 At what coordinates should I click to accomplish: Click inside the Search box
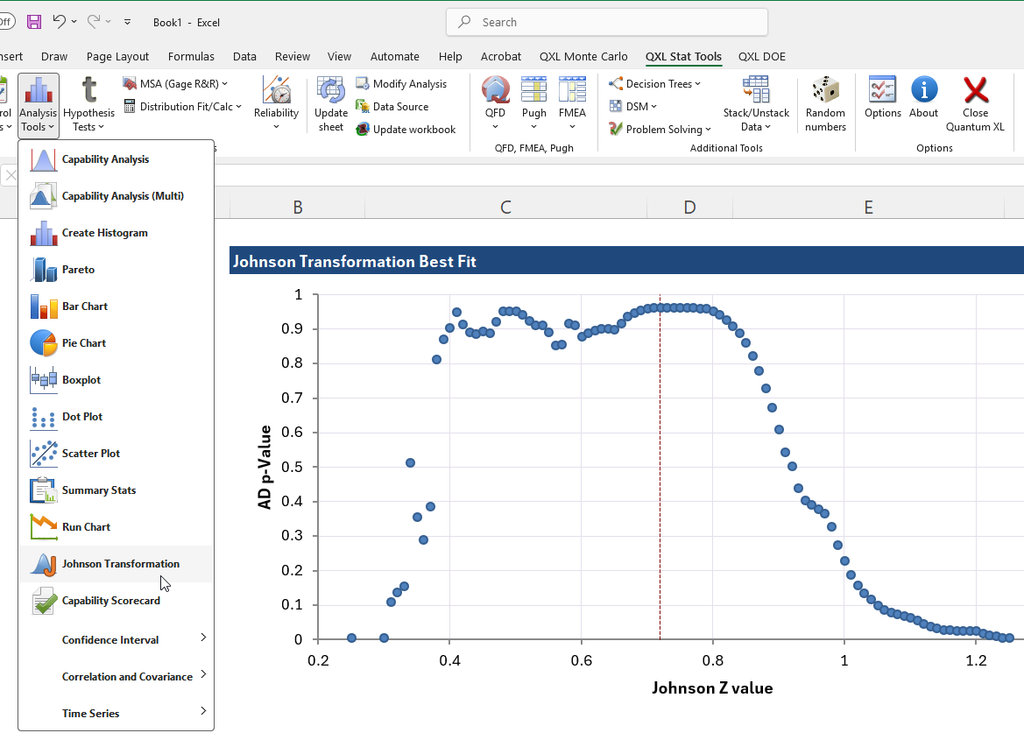tap(606, 21)
